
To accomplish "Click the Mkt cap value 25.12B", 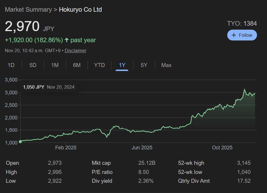I will (x=147, y=163).
